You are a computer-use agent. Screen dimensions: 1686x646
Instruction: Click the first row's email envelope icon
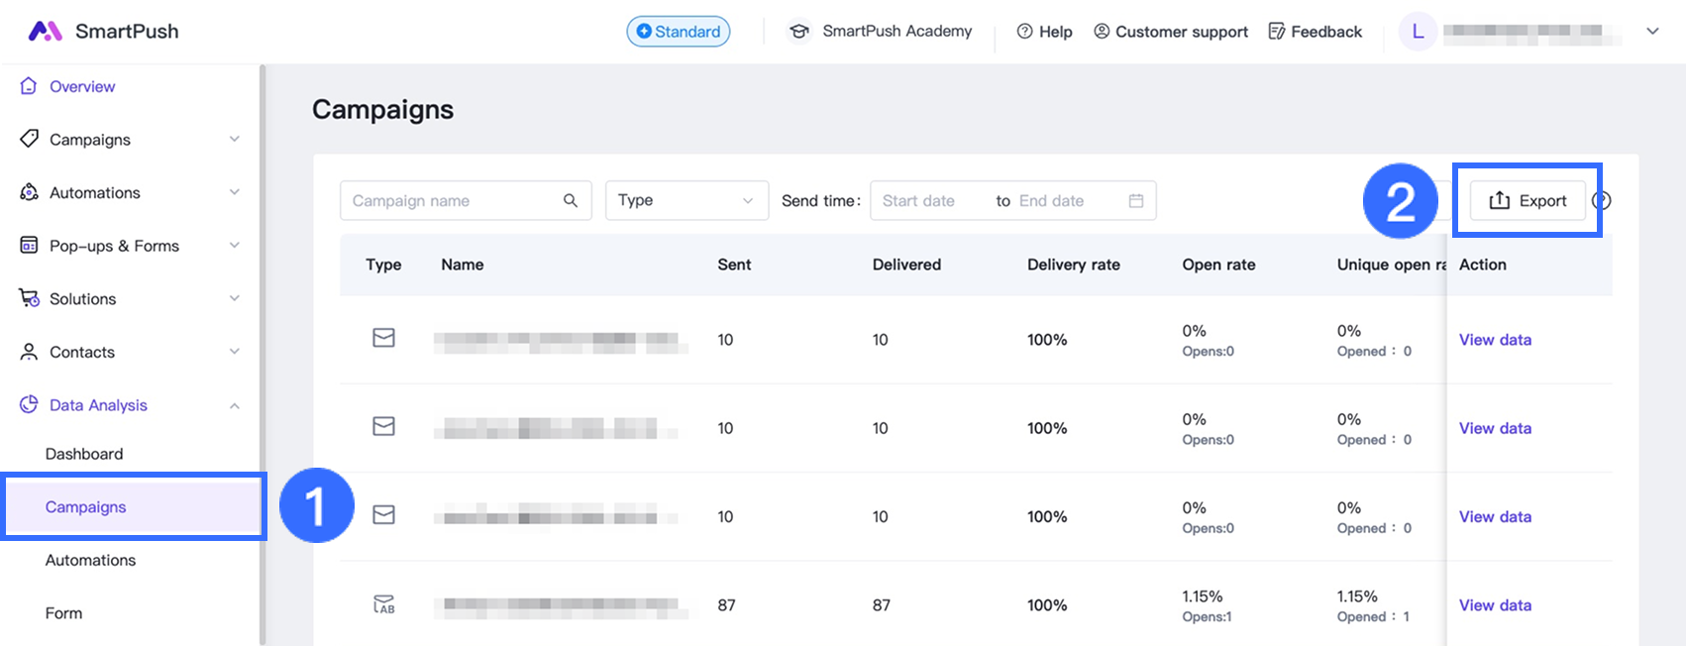[x=383, y=339]
